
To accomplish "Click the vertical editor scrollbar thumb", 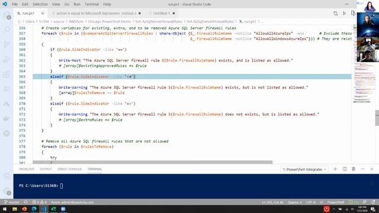I will tap(377, 118).
